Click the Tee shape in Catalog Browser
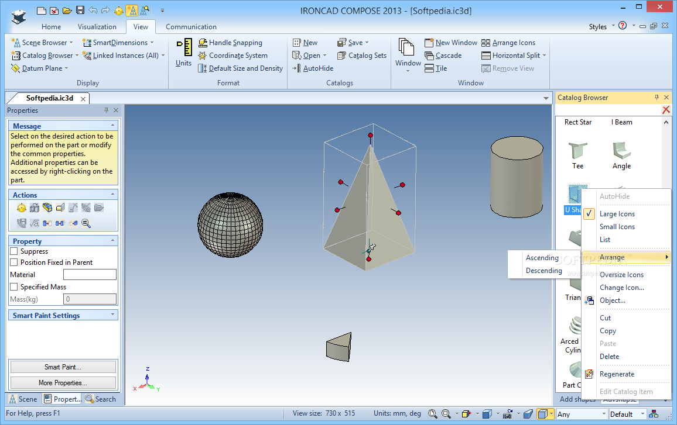Image resolution: width=677 pixels, height=425 pixels. (x=577, y=156)
